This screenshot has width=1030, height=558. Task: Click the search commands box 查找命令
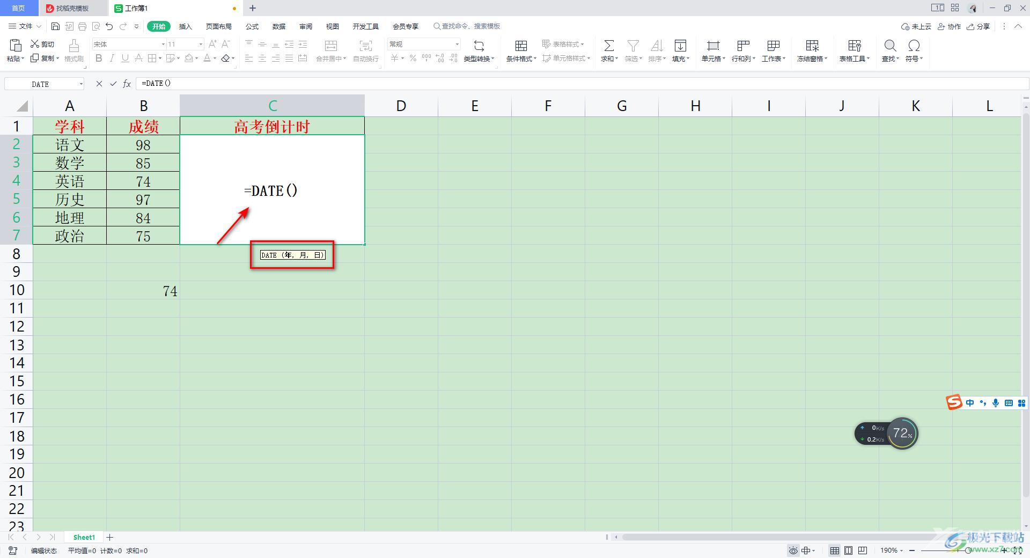coord(467,26)
